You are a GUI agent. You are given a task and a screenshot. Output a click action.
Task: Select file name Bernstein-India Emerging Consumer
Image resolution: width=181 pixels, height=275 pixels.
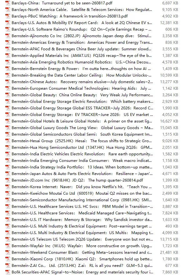82,161
